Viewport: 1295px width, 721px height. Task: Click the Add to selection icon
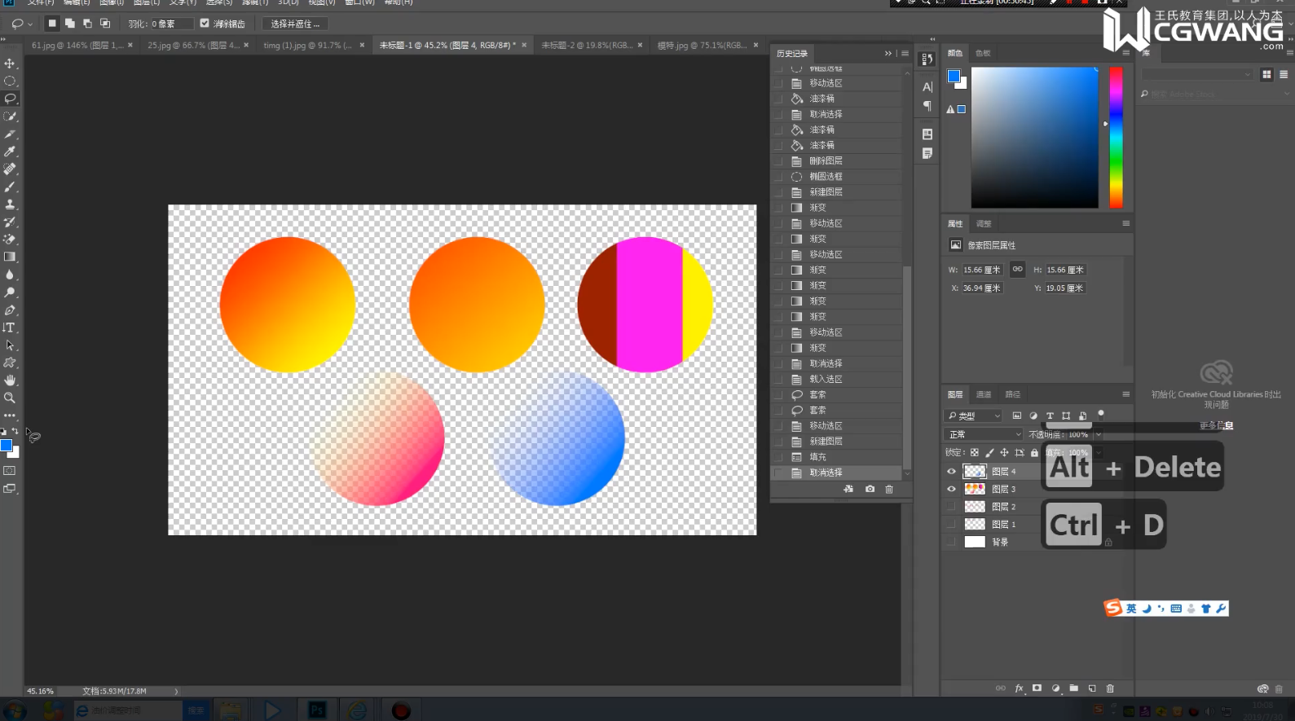70,24
